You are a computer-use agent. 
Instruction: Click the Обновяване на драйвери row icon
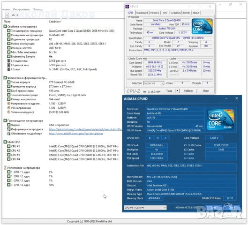[x=9, y=134]
